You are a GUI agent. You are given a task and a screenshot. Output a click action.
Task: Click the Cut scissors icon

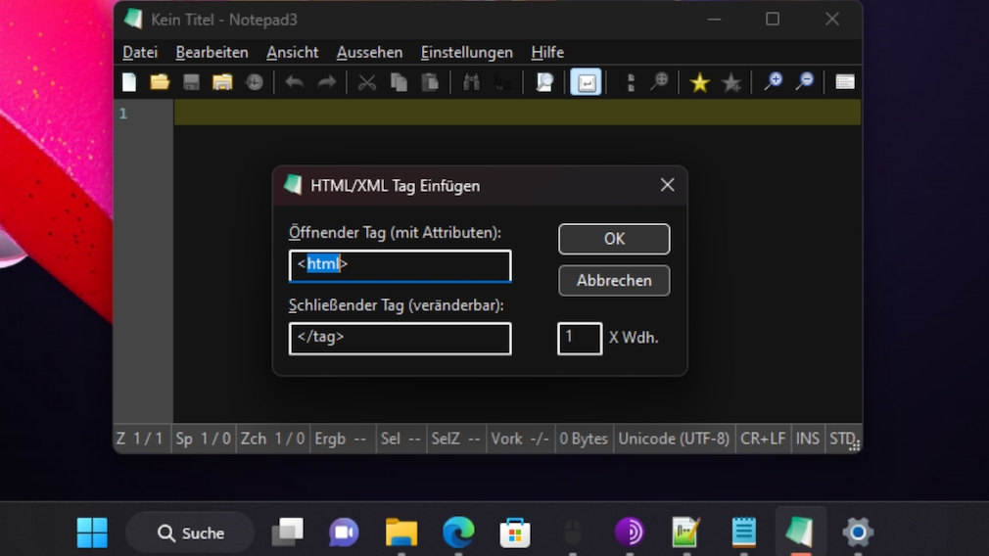(x=366, y=82)
